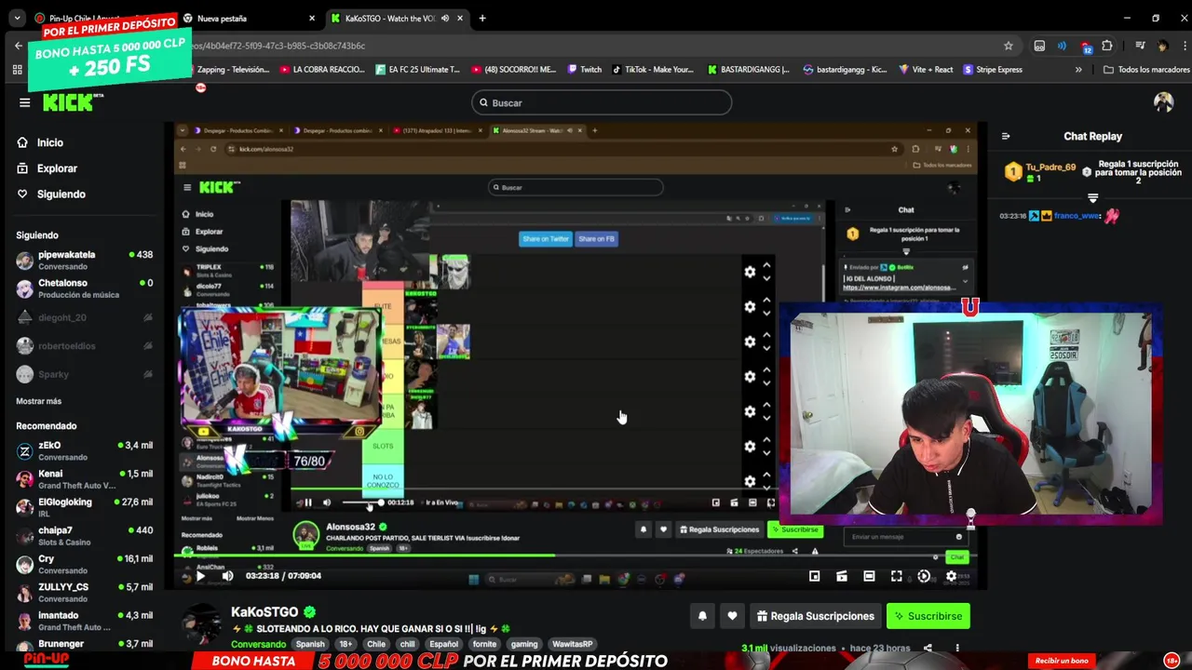The width and height of the screenshot is (1192, 670).
Task: Open the Chrome apps grid in bookmarks bar
Action: 17,70
